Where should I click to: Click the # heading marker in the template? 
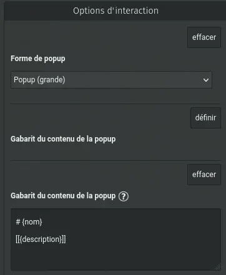point(18,222)
